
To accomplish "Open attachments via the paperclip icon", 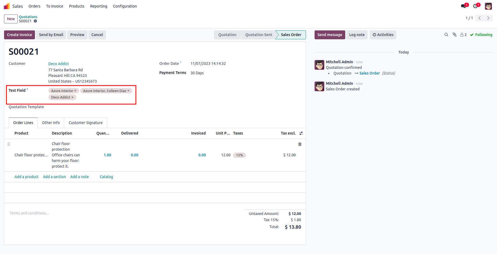I will click(454, 35).
